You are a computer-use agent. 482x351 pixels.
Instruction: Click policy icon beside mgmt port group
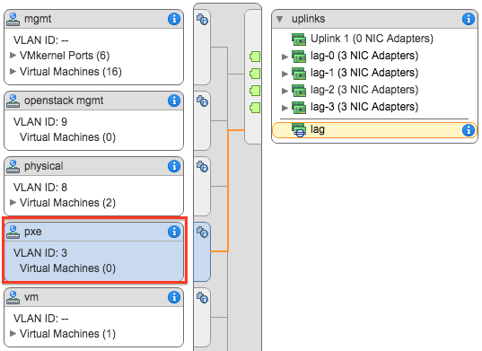point(202,19)
